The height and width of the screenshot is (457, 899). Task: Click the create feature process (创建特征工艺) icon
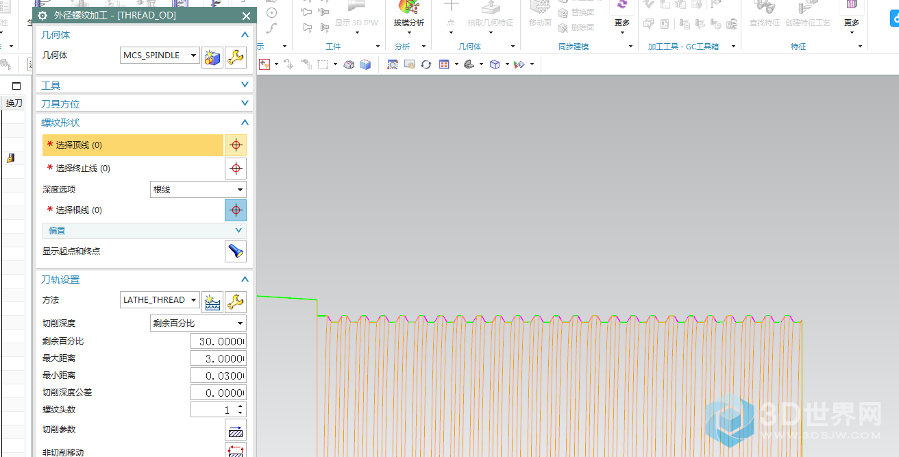click(x=807, y=6)
